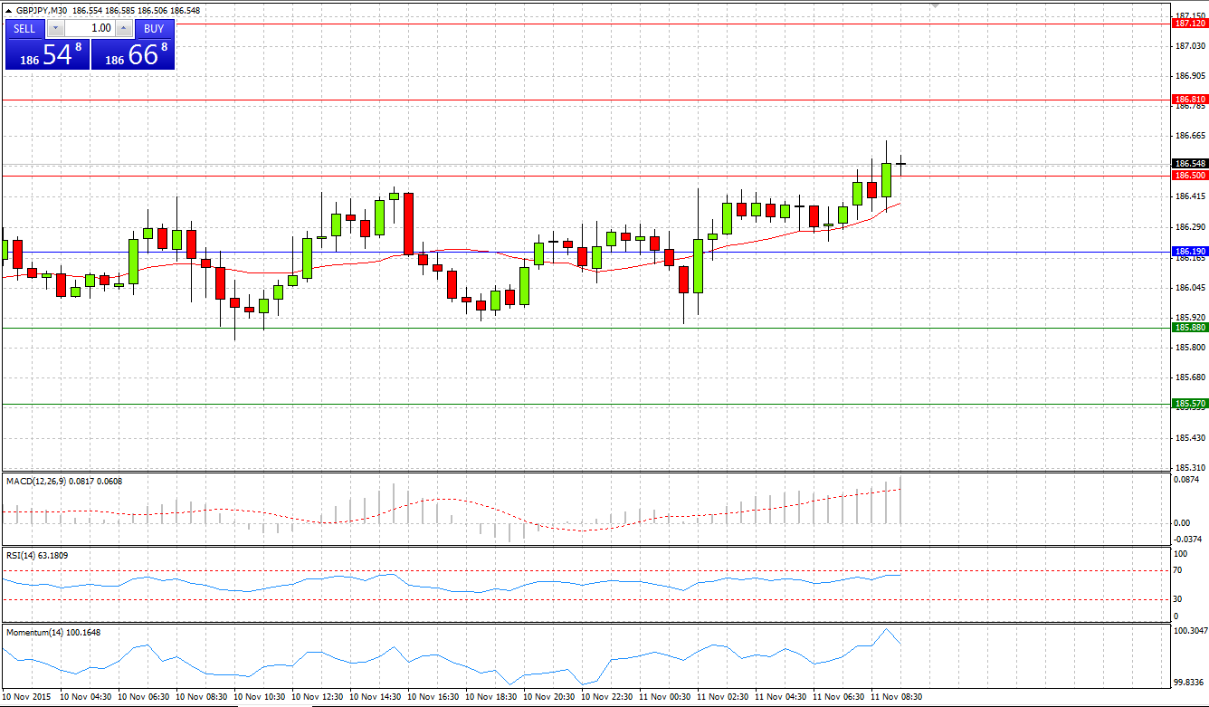Click the 1.00 volume input field
Image resolution: width=1209 pixels, height=707 pixels.
pos(90,28)
